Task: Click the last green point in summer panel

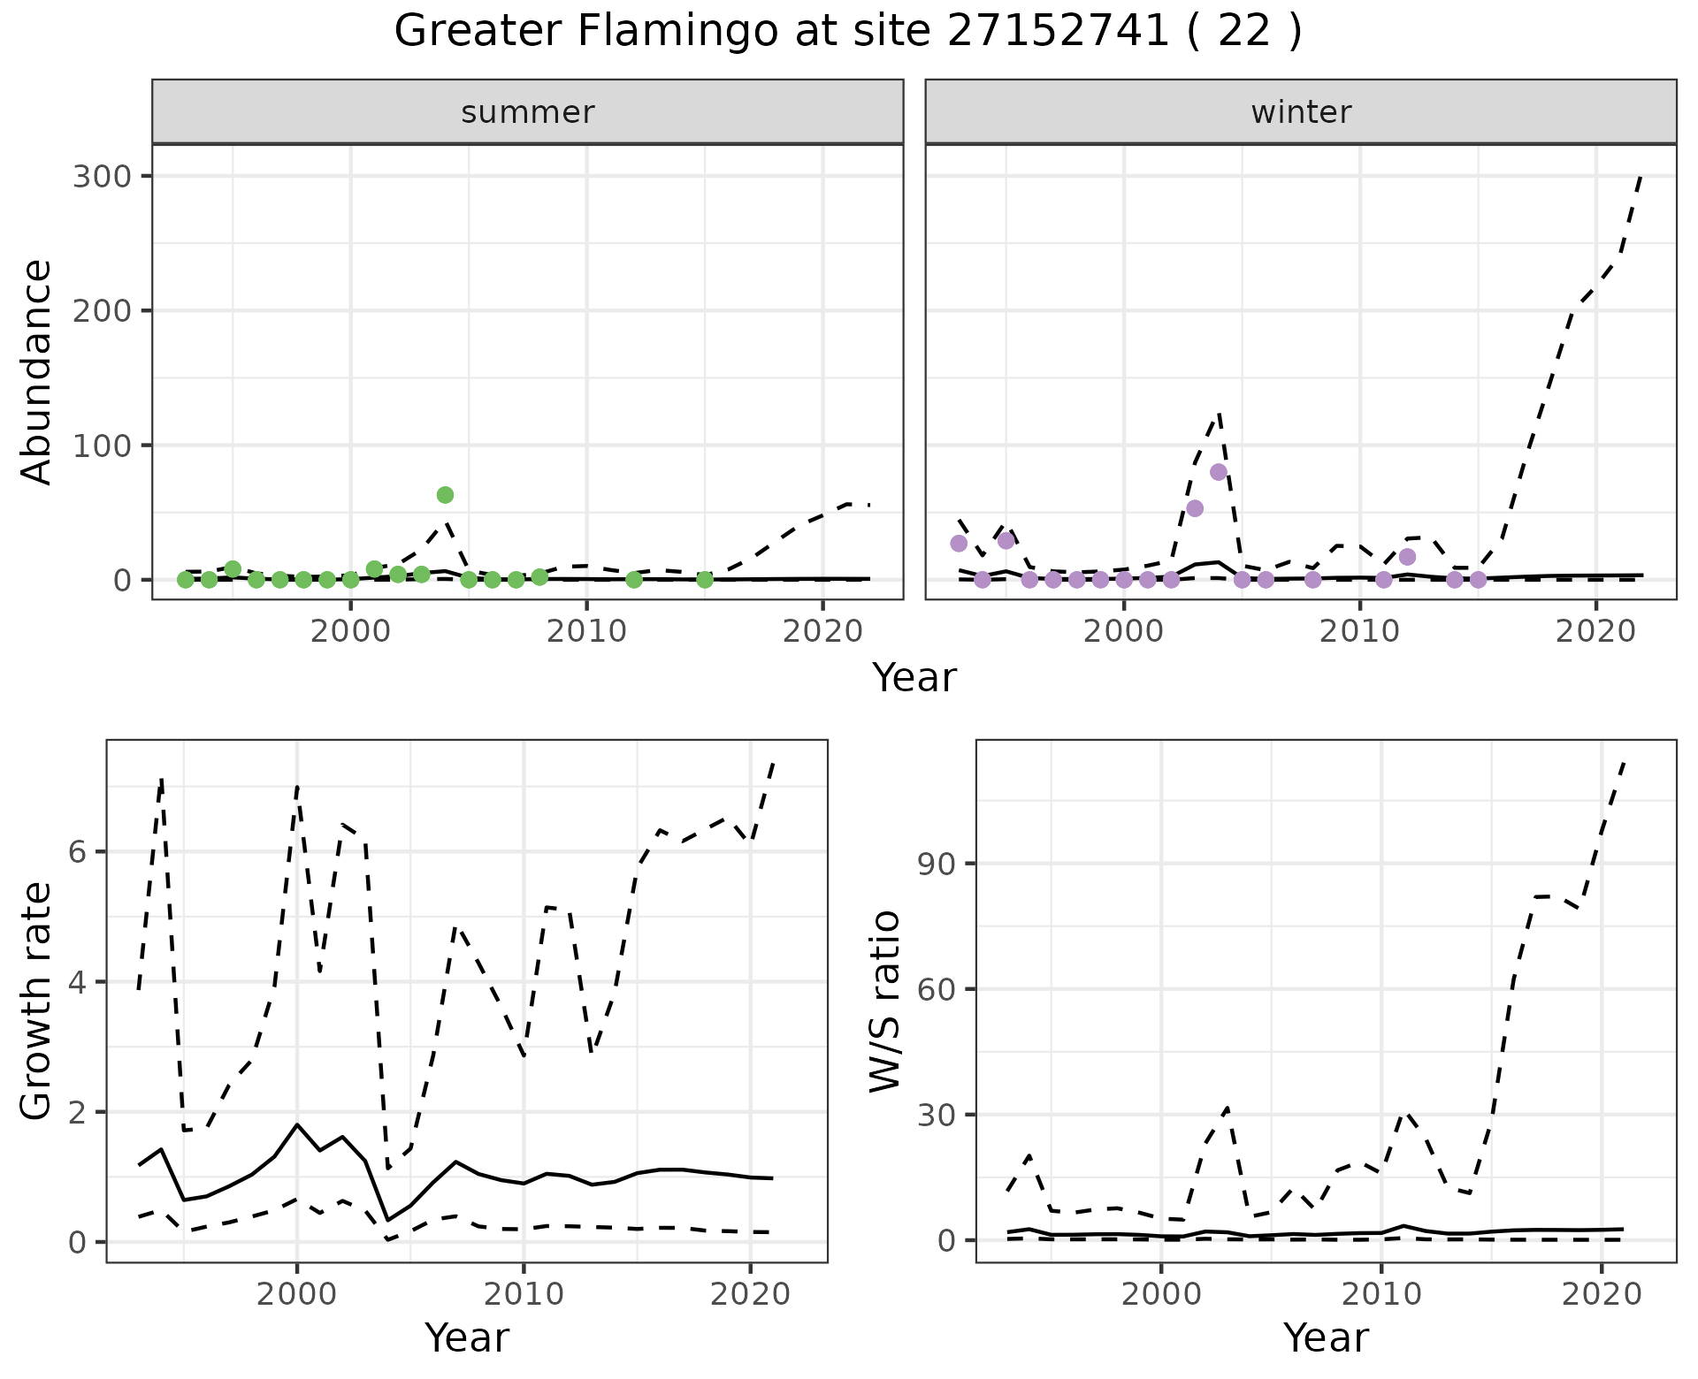Action: click(705, 580)
